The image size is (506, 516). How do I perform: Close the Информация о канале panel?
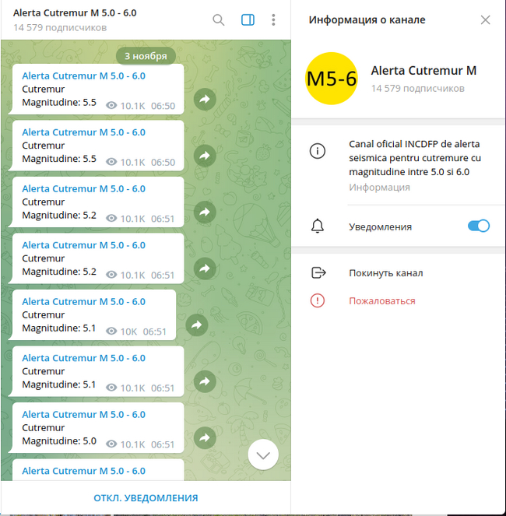[x=485, y=20]
